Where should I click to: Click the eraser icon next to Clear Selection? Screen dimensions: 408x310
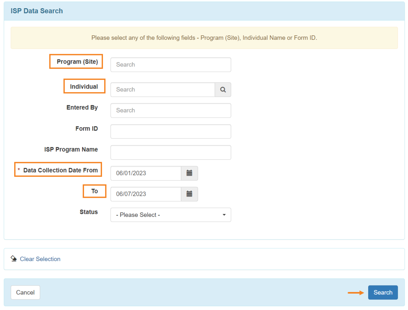(x=14, y=258)
